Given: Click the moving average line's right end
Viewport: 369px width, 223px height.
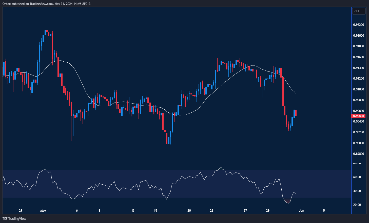Looking at the screenshot, I should pyautogui.click(x=296, y=93).
